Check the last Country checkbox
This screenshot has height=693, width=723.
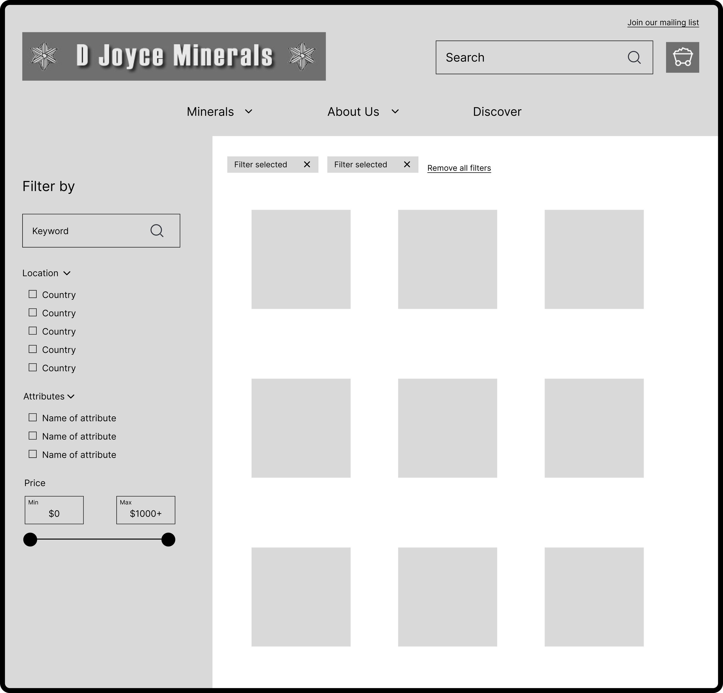(x=33, y=367)
